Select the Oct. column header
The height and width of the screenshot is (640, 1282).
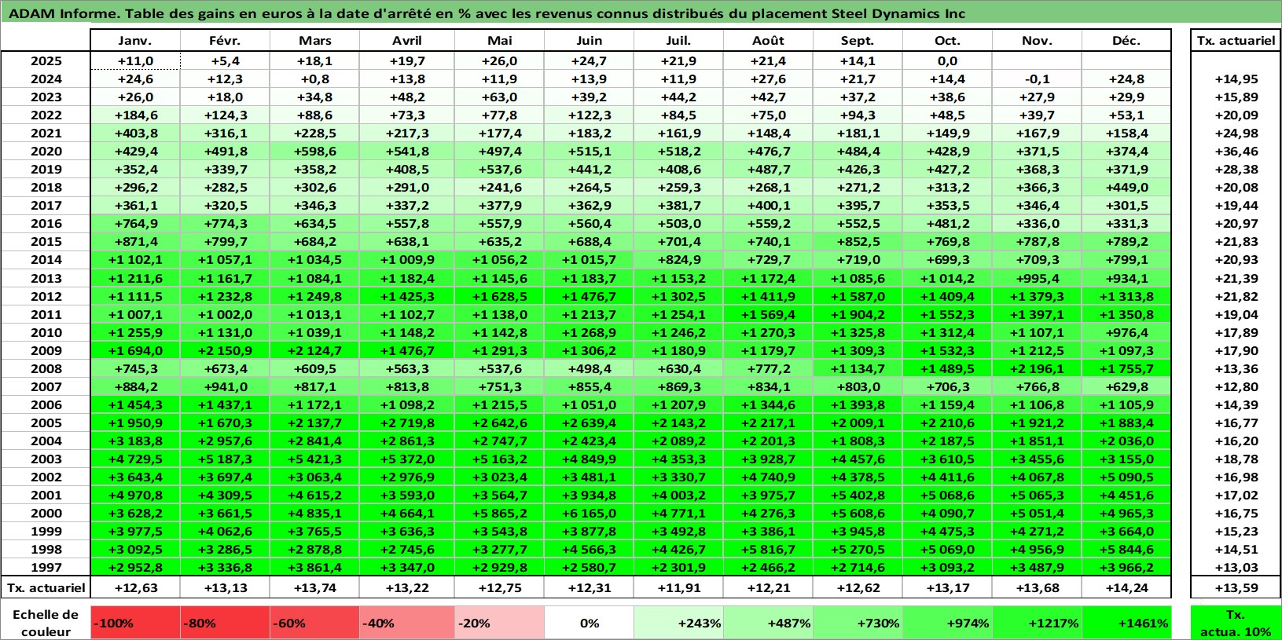(947, 41)
